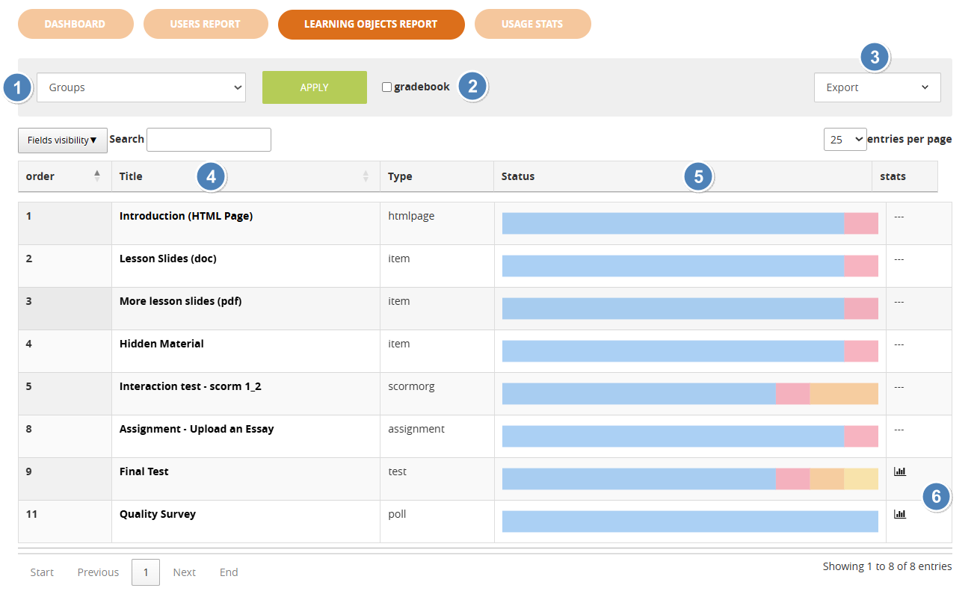Switch to the Dashboard tab
This screenshot has width=980, height=594.
tap(75, 24)
